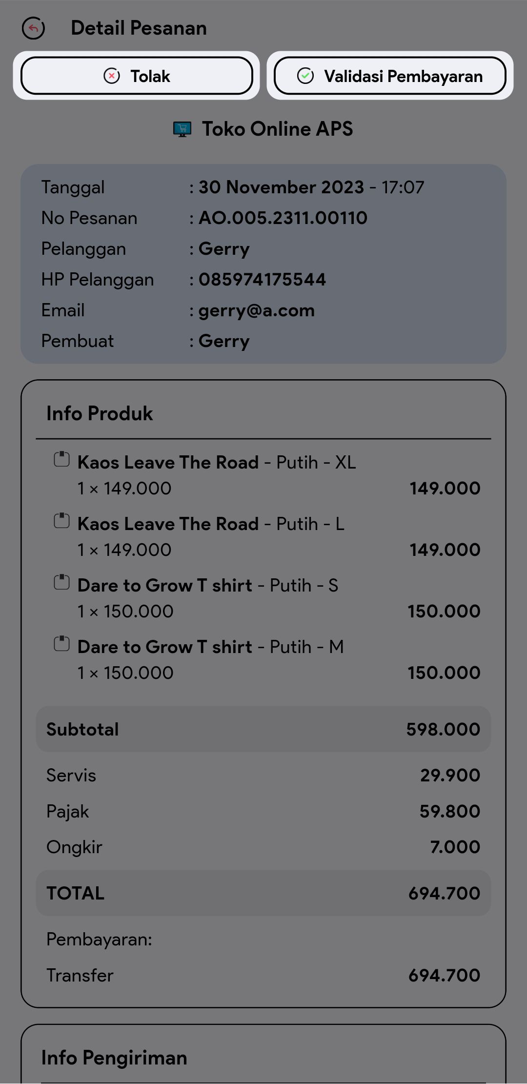Click the green checkmark validation icon
This screenshot has height=1084, width=527.
click(305, 76)
